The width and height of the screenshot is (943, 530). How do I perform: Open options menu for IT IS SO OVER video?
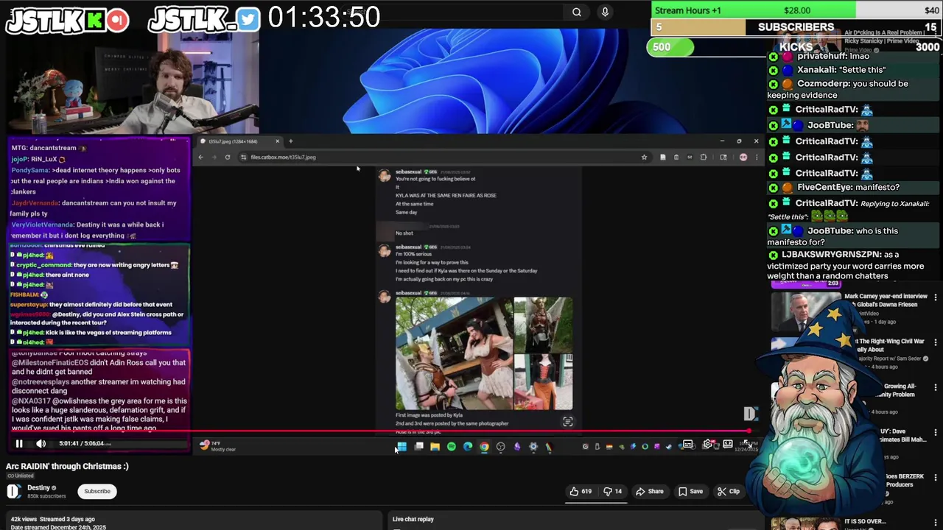[x=936, y=522]
